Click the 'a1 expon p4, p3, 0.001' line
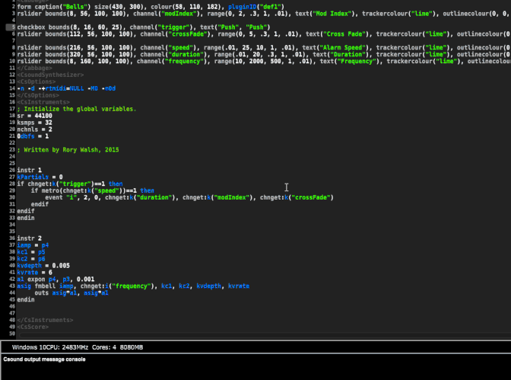 coord(56,279)
